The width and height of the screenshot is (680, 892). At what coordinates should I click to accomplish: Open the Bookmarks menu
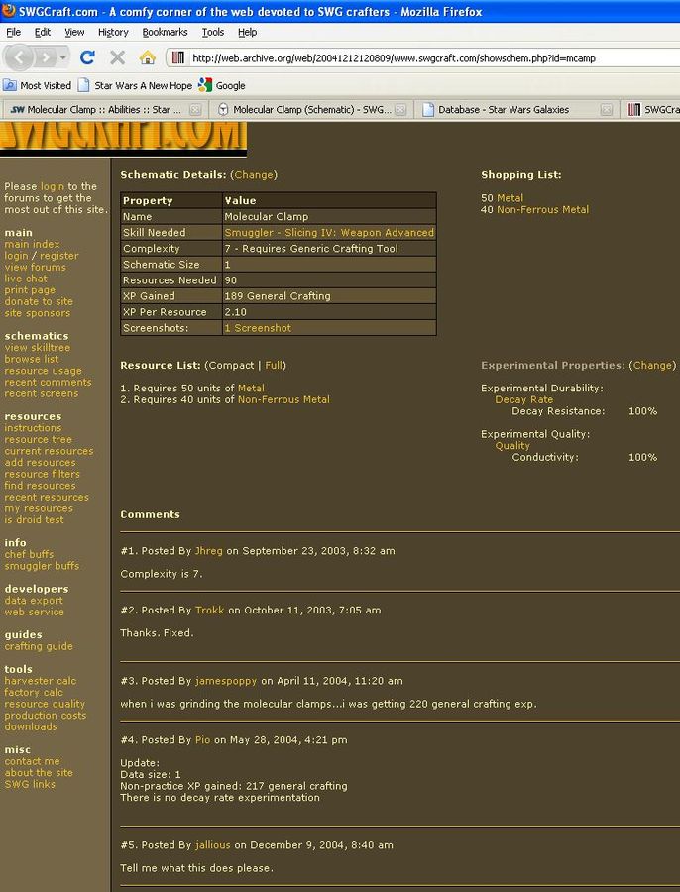tap(165, 32)
